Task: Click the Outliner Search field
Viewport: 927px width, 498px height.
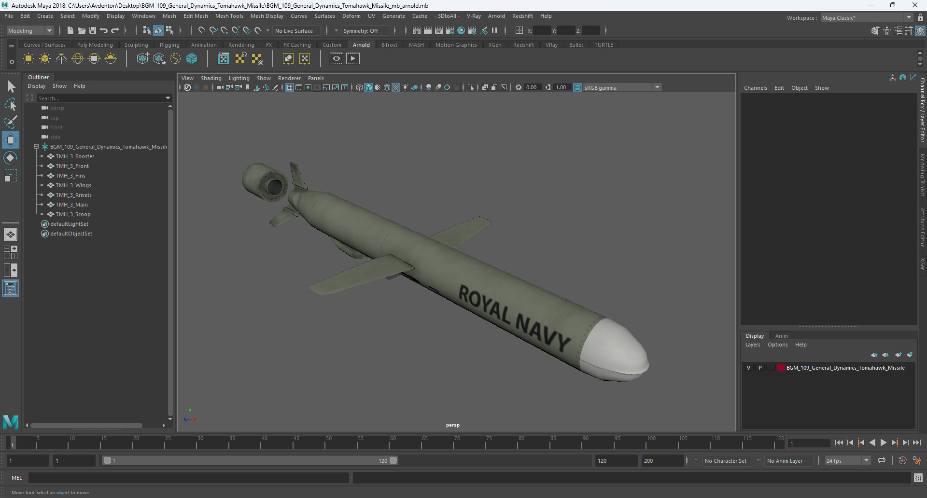Action: point(101,98)
